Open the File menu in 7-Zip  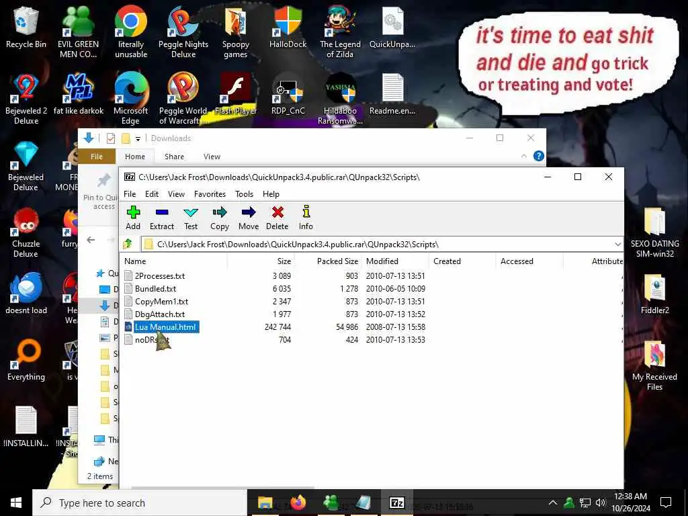click(130, 194)
